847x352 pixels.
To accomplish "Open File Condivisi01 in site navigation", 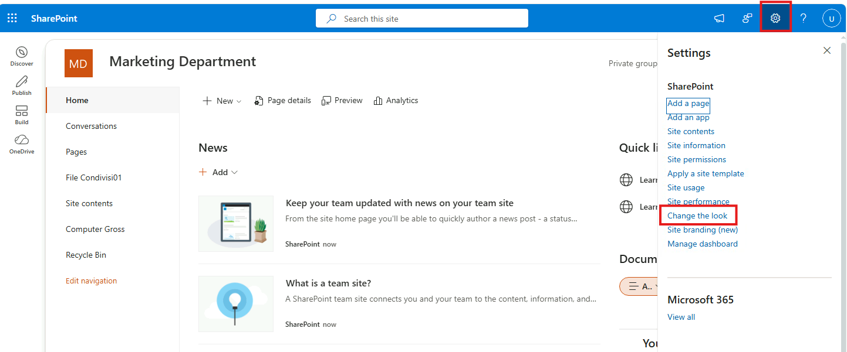I will (x=93, y=177).
